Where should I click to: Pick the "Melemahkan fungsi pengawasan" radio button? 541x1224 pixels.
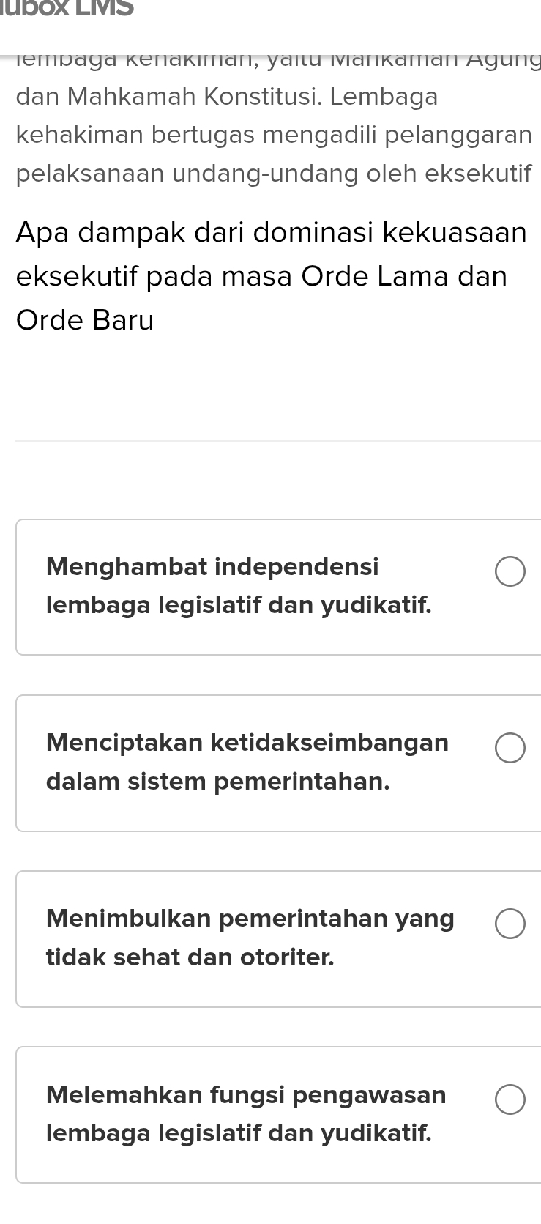pyautogui.click(x=510, y=1099)
